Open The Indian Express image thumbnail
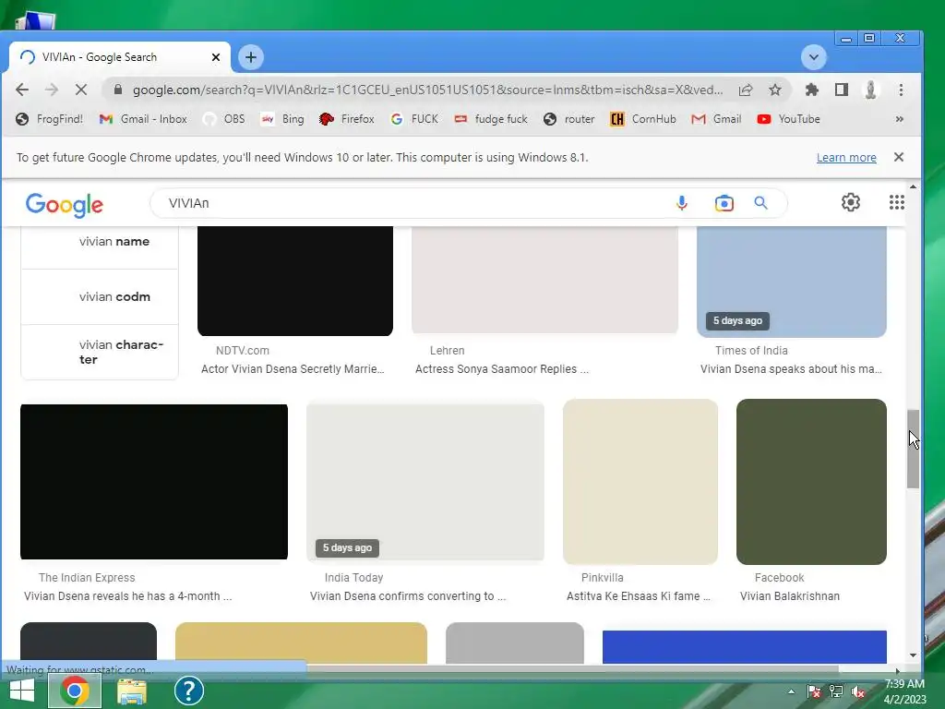This screenshot has width=945, height=709. pos(154,482)
